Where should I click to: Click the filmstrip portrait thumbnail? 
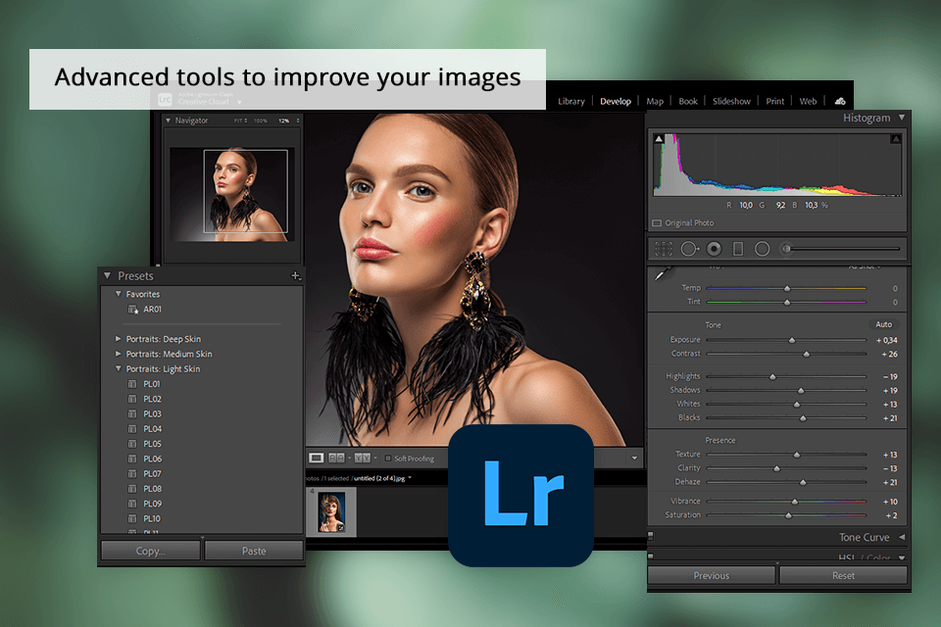click(331, 511)
